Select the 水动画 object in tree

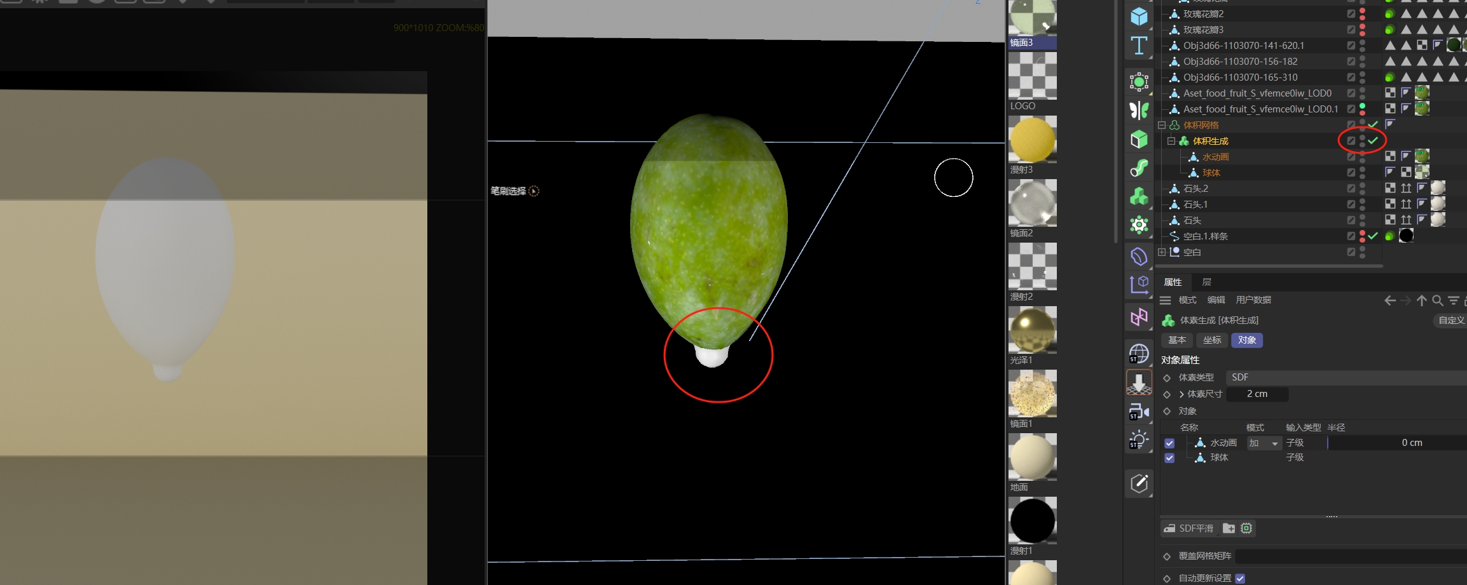(1215, 157)
